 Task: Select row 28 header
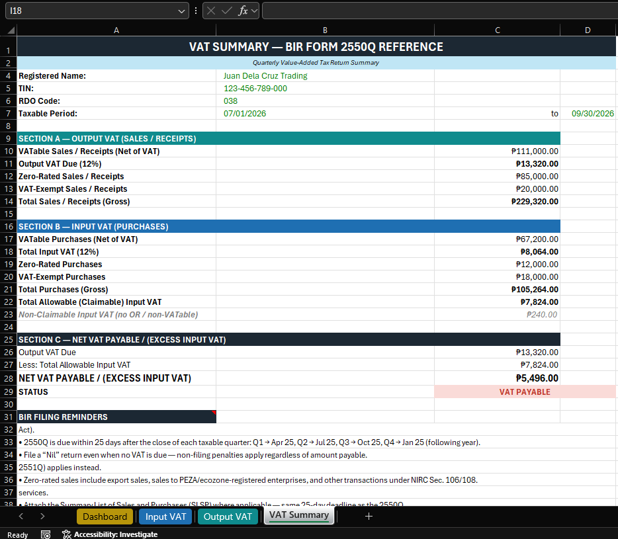click(x=9, y=378)
